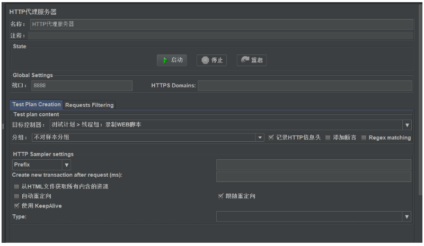The width and height of the screenshot is (424, 246).
Task: Click the 启动 start button
Action: tap(172, 60)
